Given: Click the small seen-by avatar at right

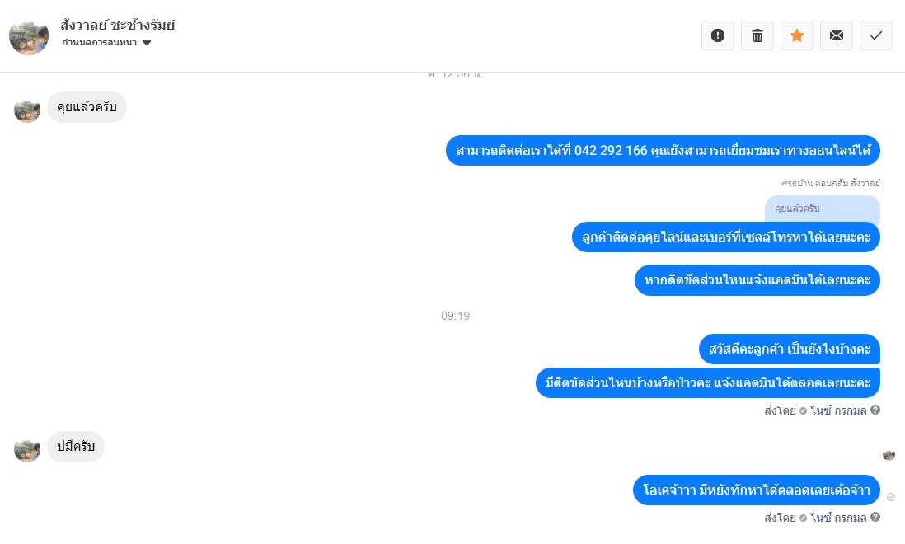Looking at the screenshot, I should coord(889,455).
